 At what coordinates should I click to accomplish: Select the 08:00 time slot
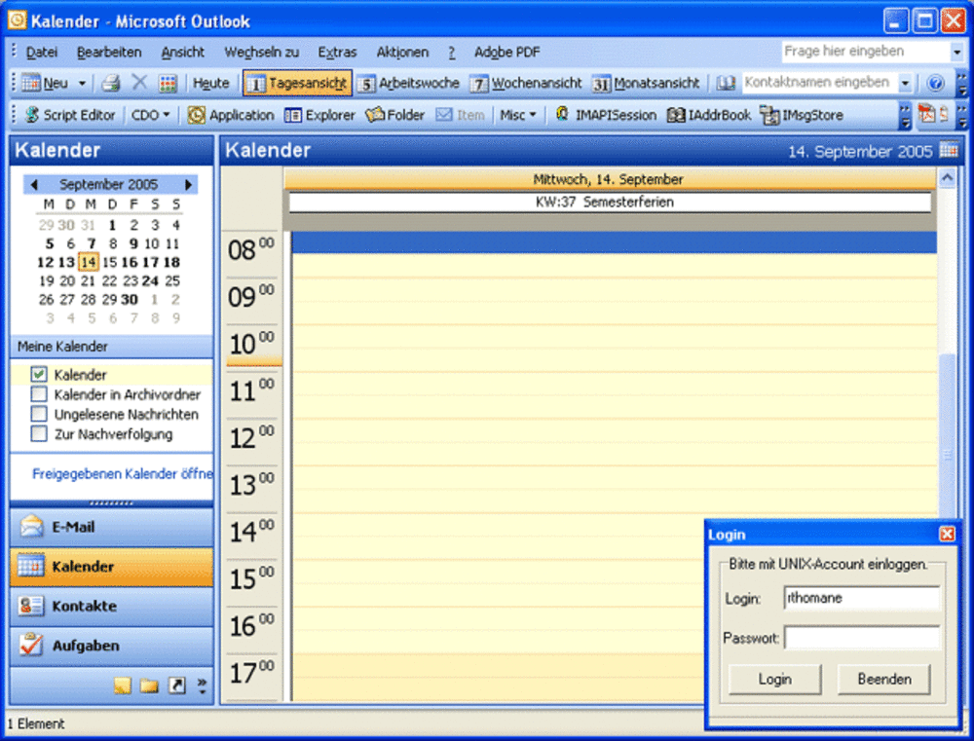click(x=615, y=242)
